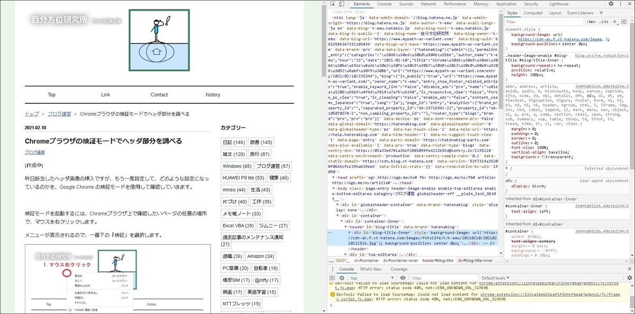
Task: Open the Event Listeners tab
Action: coord(580,13)
